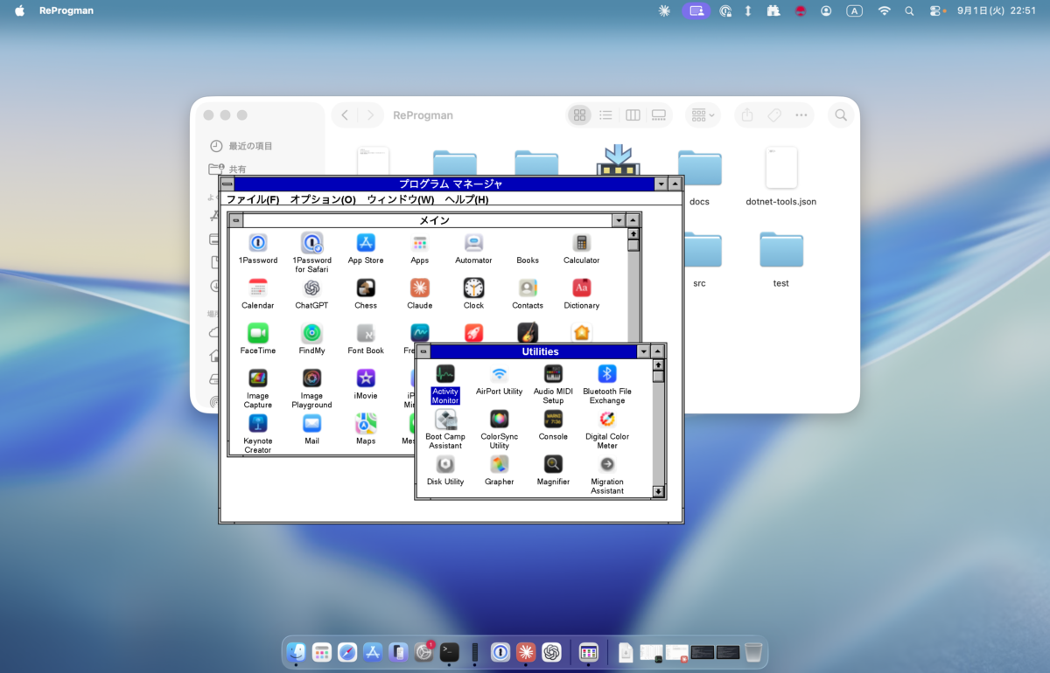The image size is (1050, 673).
Task: Click the Utilities scrollbar up arrow
Action: [659, 364]
